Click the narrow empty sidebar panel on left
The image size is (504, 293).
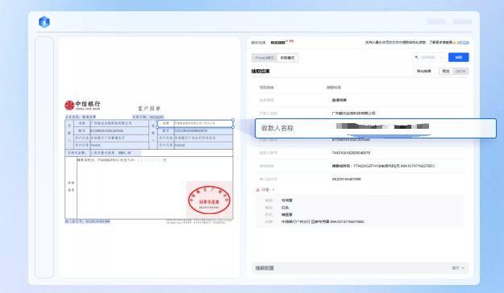[x=44, y=157]
